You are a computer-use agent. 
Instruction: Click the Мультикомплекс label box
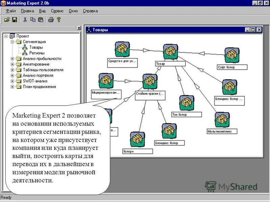pos(222,131)
